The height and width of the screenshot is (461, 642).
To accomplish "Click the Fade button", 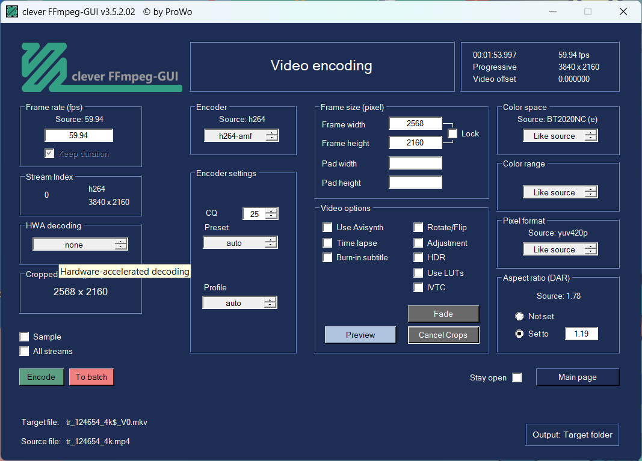I will tap(443, 314).
